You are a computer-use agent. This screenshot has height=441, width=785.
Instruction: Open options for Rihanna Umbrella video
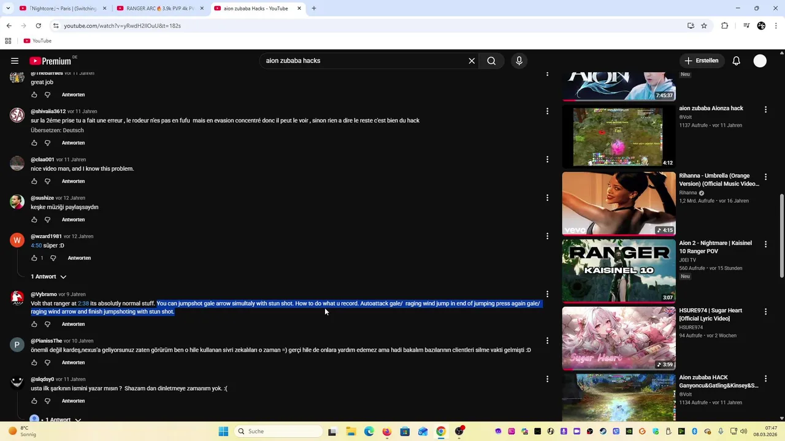[x=765, y=176]
